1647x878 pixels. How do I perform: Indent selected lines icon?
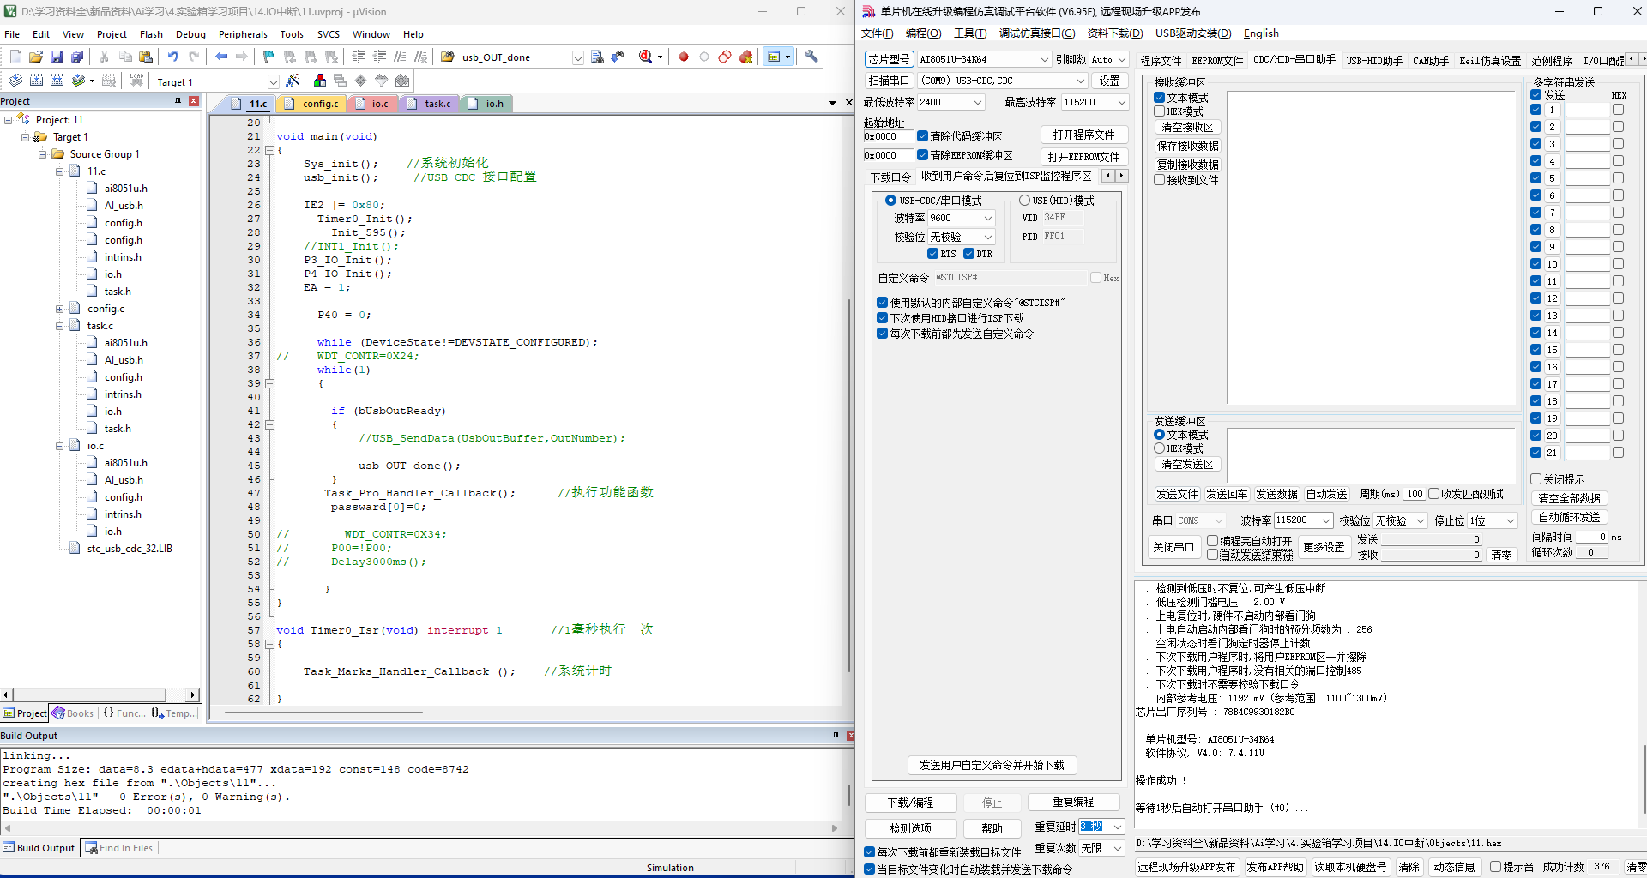coord(359,57)
